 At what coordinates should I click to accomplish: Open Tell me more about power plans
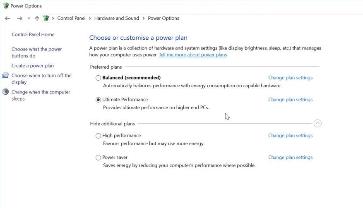pyautogui.click(x=193, y=55)
